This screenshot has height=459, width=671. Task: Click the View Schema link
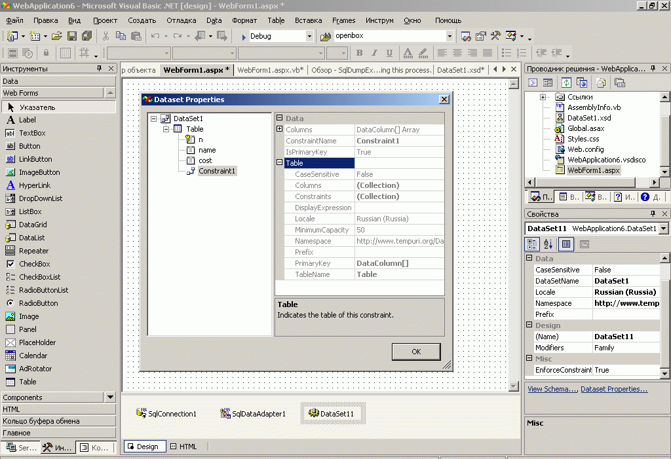pyautogui.click(x=552, y=389)
